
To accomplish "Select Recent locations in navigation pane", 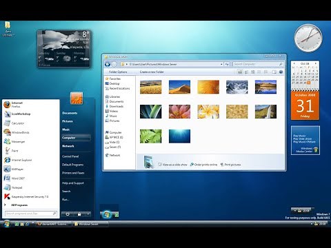I will (117, 88).
